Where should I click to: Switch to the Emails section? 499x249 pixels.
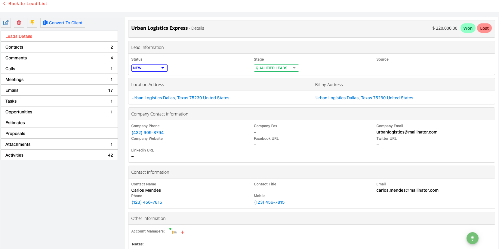[x=59, y=90]
